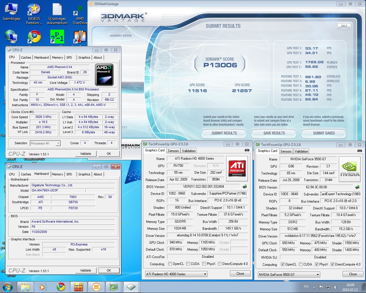The width and height of the screenshot is (366, 293).
Task: Select the network globe desktop icon
Action: pyautogui.click(x=11, y=37)
